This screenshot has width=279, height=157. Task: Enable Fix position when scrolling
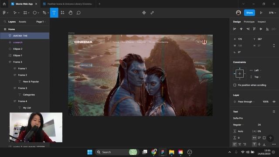[x=235, y=85]
